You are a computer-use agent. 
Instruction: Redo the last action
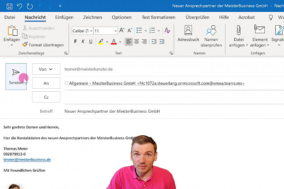[x=30, y=7]
